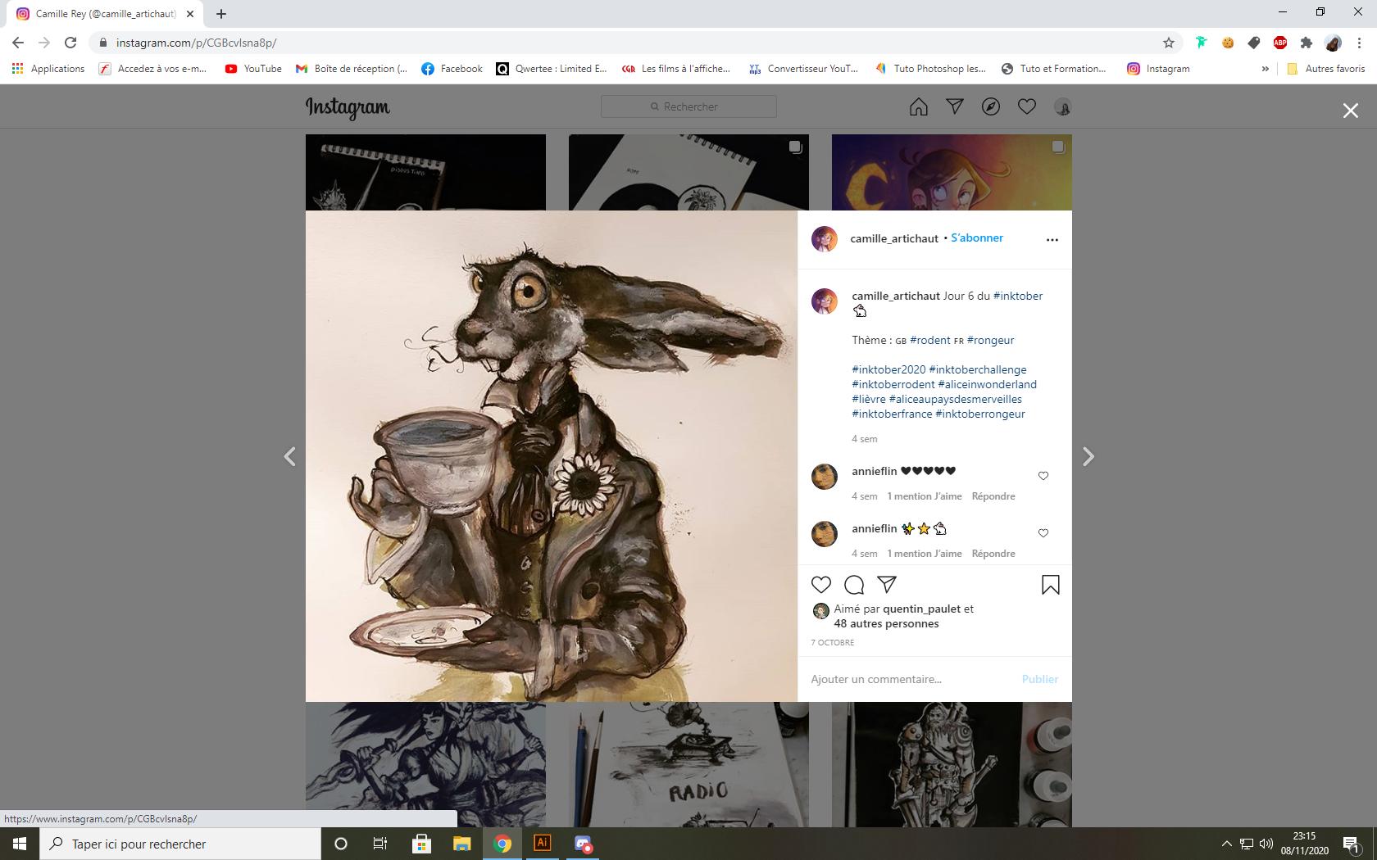Viewport: 1377px width, 860px height.
Task: Open the cartoon girl thumbnail at top
Action: [952, 172]
